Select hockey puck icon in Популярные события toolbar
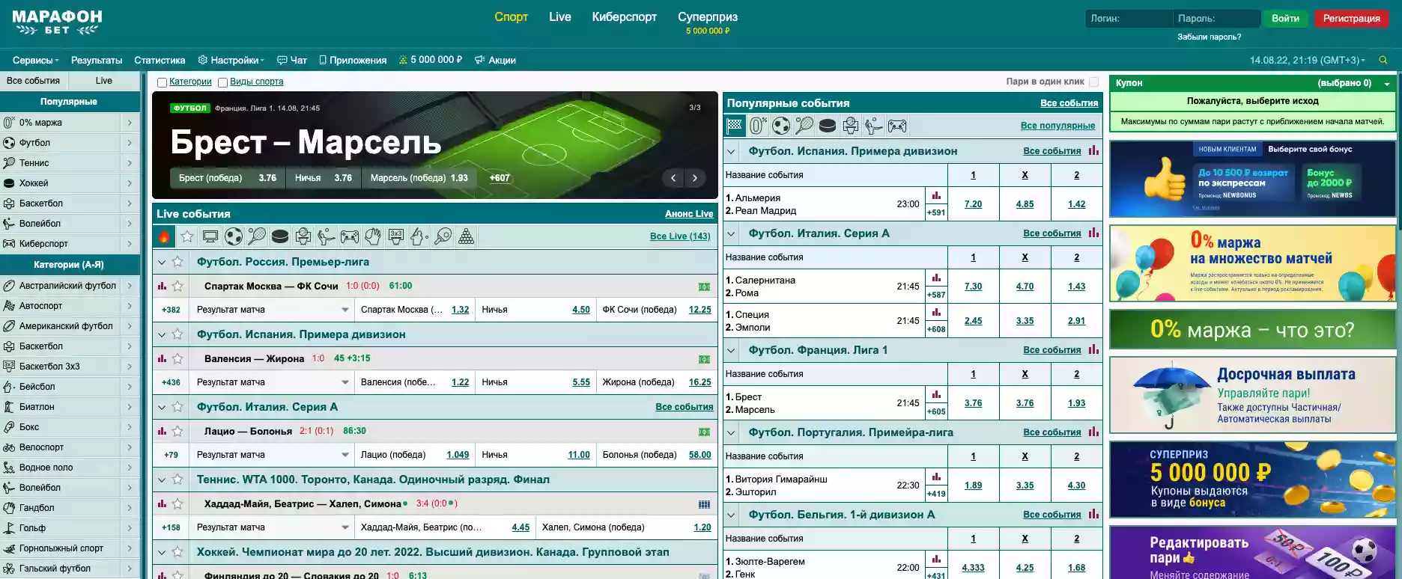1402x579 pixels. (828, 126)
